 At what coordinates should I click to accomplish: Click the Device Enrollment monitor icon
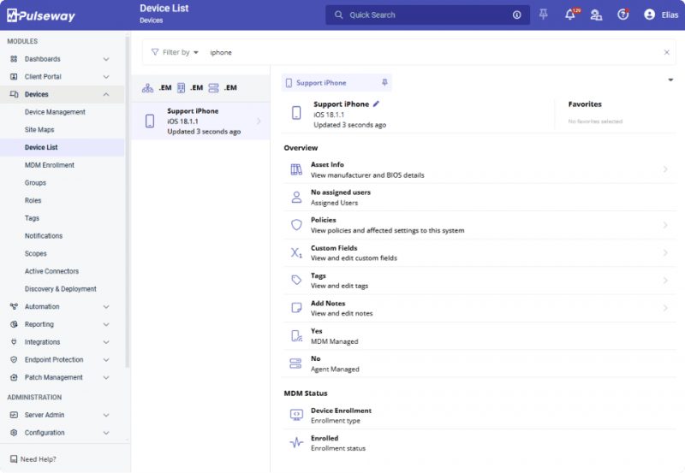296,415
